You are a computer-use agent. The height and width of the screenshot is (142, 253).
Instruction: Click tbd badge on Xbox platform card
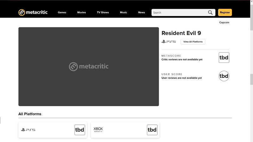pyautogui.click(x=152, y=130)
